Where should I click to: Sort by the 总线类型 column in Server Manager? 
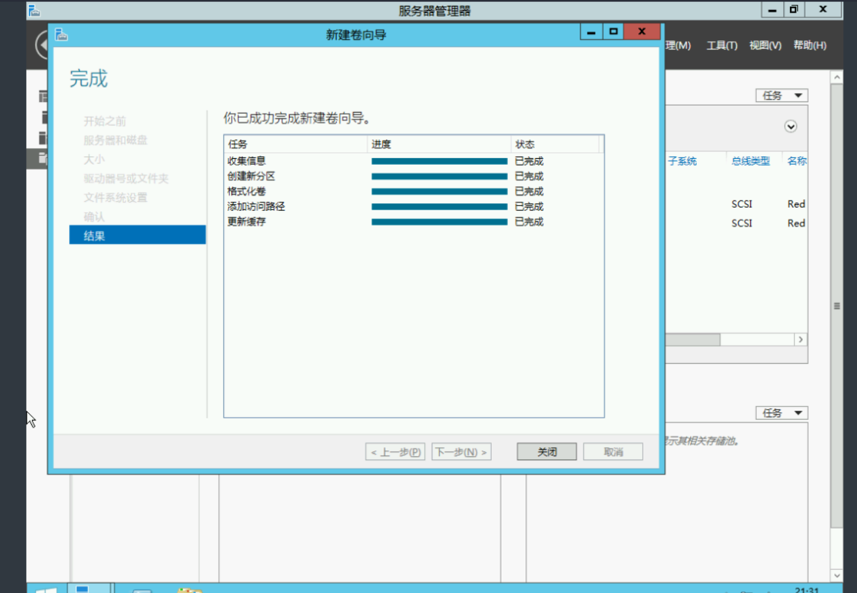coord(750,161)
